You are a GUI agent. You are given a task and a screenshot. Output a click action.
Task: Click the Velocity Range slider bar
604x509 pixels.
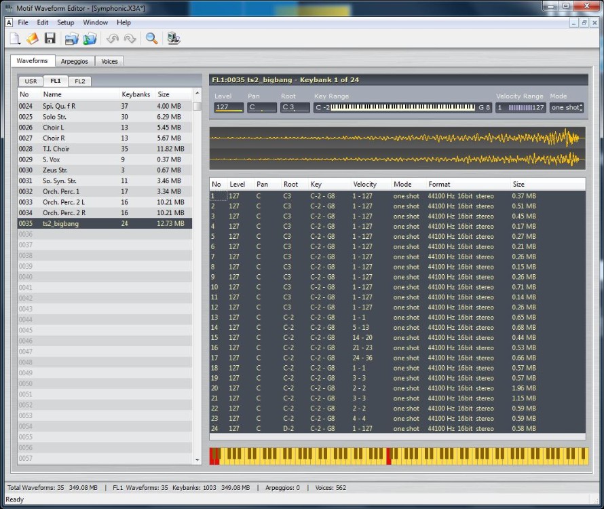tap(521, 107)
